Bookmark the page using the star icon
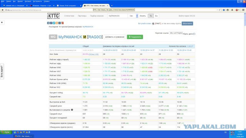This screenshot has width=246, height=138. (224, 10)
